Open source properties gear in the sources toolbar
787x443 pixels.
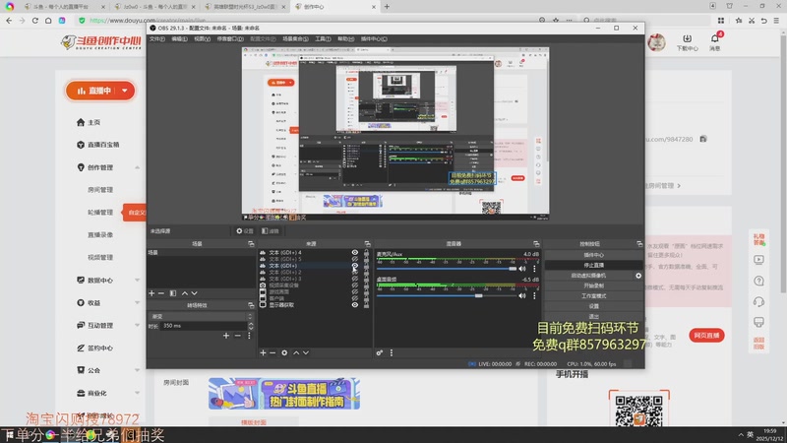(284, 353)
